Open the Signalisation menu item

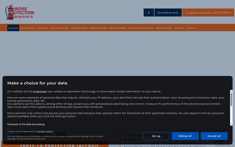click(79, 28)
